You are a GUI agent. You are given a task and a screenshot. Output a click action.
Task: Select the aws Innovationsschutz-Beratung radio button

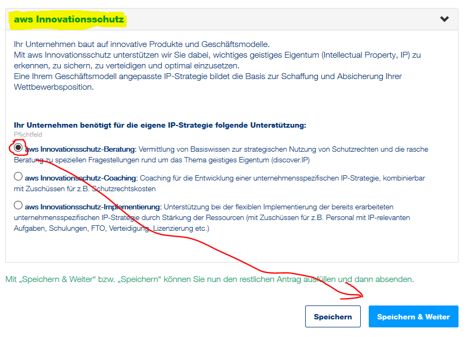(x=19, y=147)
